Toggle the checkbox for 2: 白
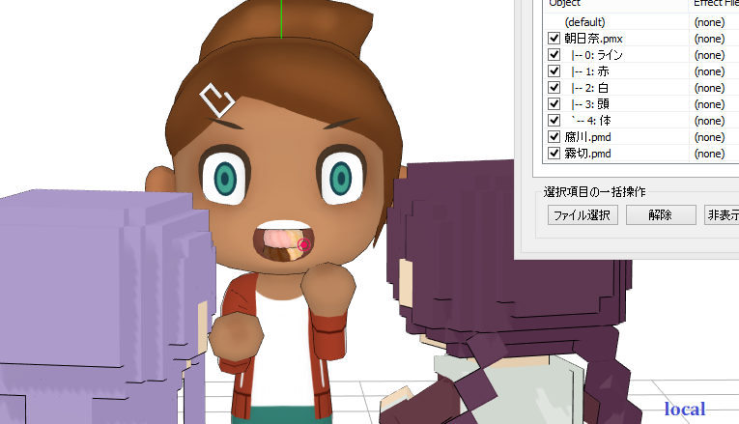 coord(554,88)
